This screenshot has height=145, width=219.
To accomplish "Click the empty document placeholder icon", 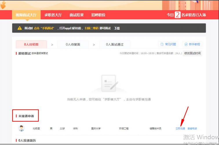I will pos(109,83).
